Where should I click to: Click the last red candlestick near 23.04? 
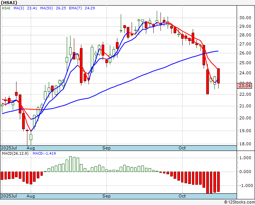point(218,76)
